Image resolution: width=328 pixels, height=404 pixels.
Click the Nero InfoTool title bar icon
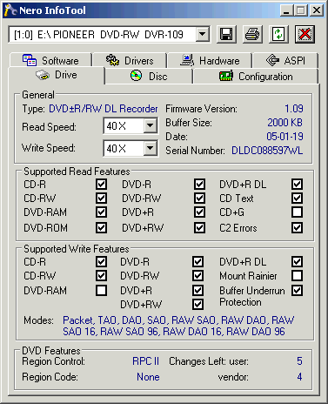(x=10, y=10)
